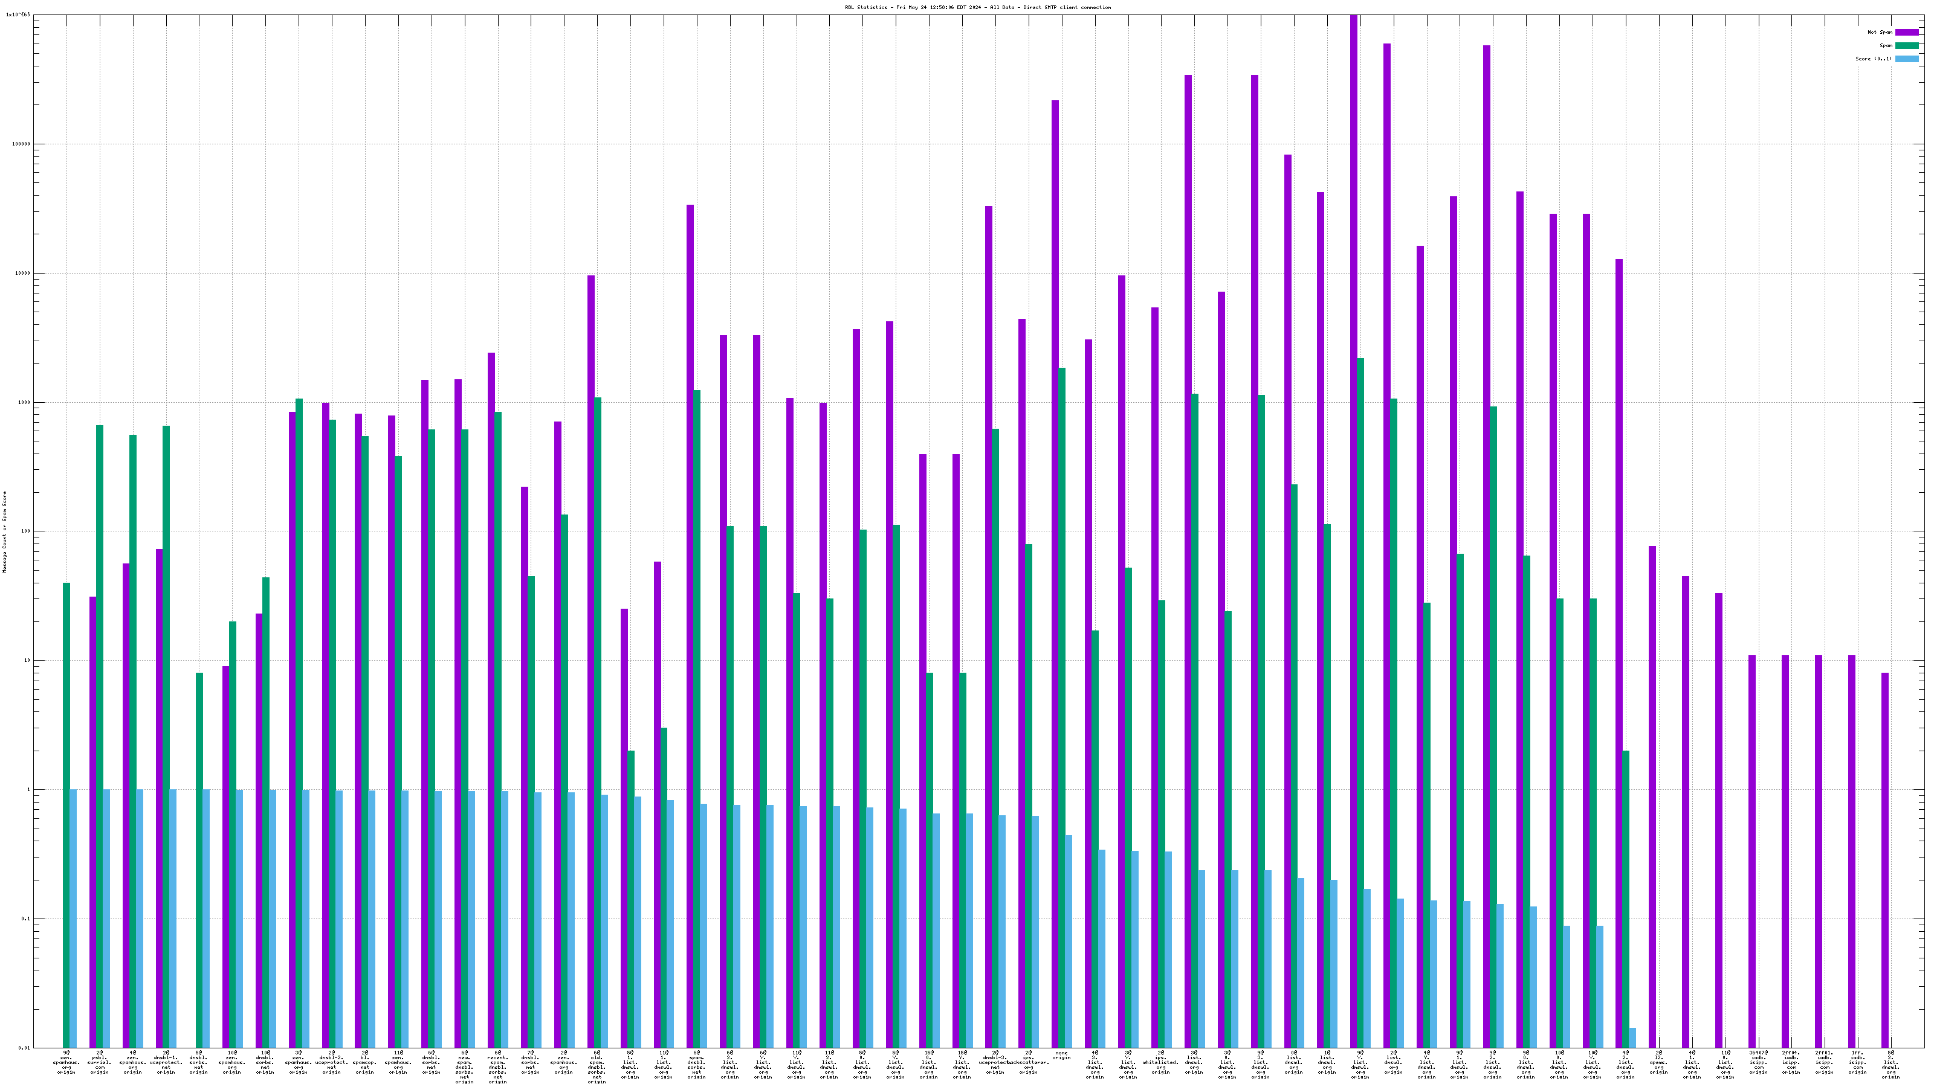Click the 'Not Spam' legend label

pyautogui.click(x=1880, y=32)
